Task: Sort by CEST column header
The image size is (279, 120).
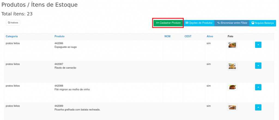Action: click(x=188, y=36)
